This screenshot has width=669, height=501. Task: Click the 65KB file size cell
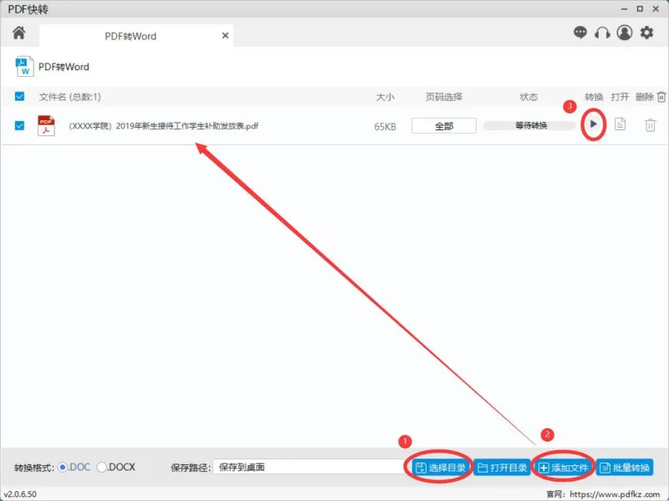click(385, 127)
